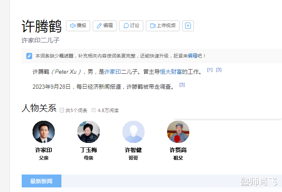Viewport: 282px width, 192px height.
Task: Follow the 许家印 link in summary
Action: pyautogui.click(x=112, y=72)
